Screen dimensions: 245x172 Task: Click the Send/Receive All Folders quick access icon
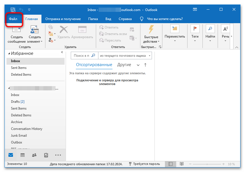pyautogui.click(x=13, y=10)
